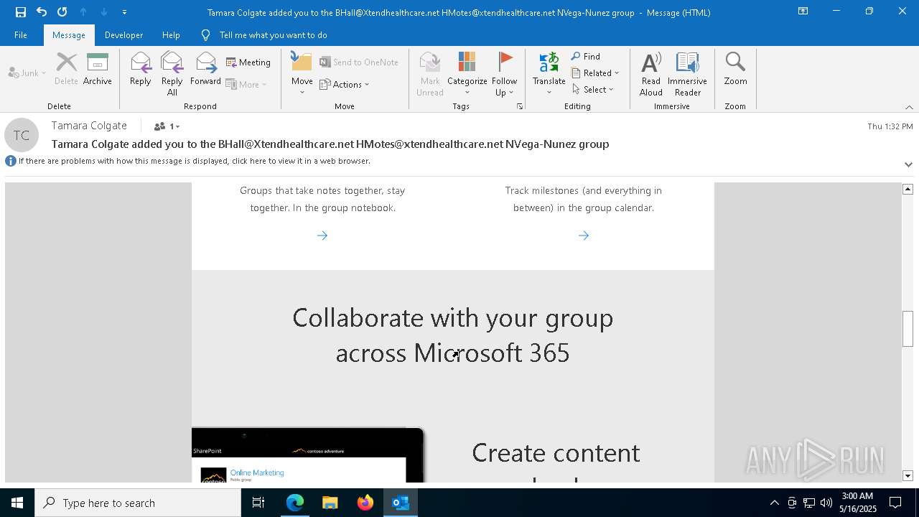Click scrollbar down arrow
The image size is (919, 517).
coord(908,476)
